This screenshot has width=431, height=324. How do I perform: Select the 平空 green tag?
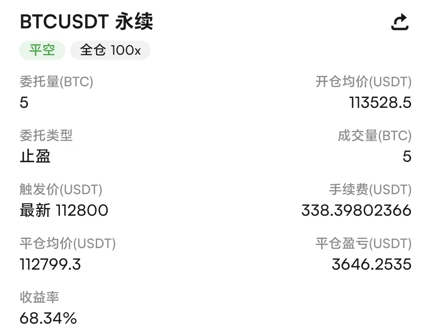(42, 50)
